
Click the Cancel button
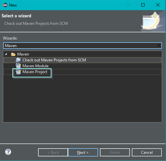click(x=147, y=152)
